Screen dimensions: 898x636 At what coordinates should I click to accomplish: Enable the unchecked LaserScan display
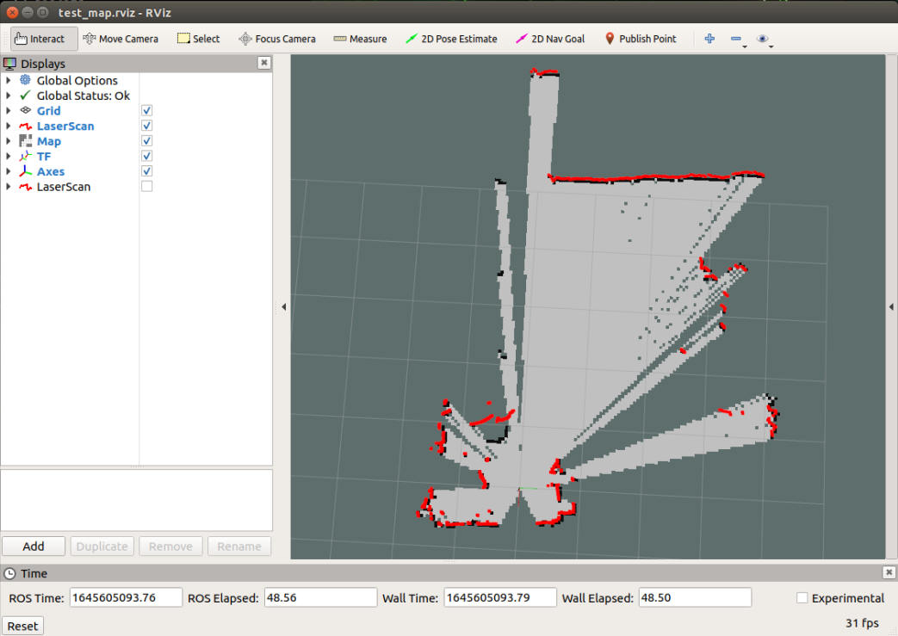(147, 187)
